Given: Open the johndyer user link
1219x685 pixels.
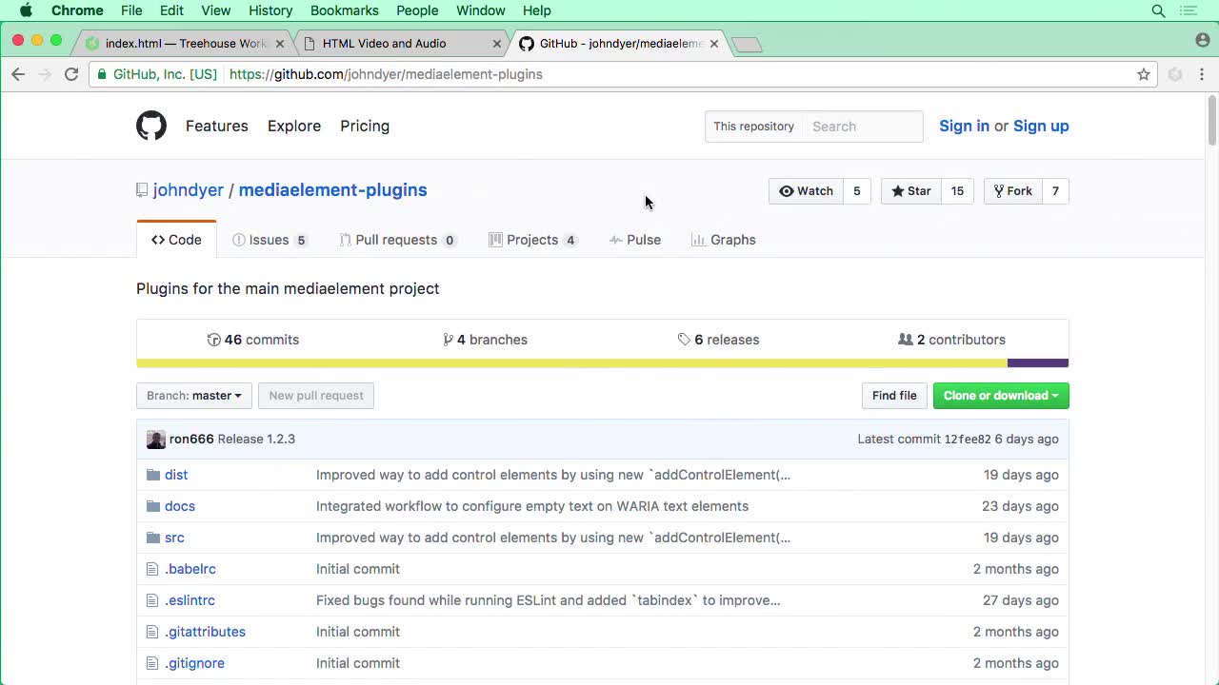Looking at the screenshot, I should click(189, 190).
